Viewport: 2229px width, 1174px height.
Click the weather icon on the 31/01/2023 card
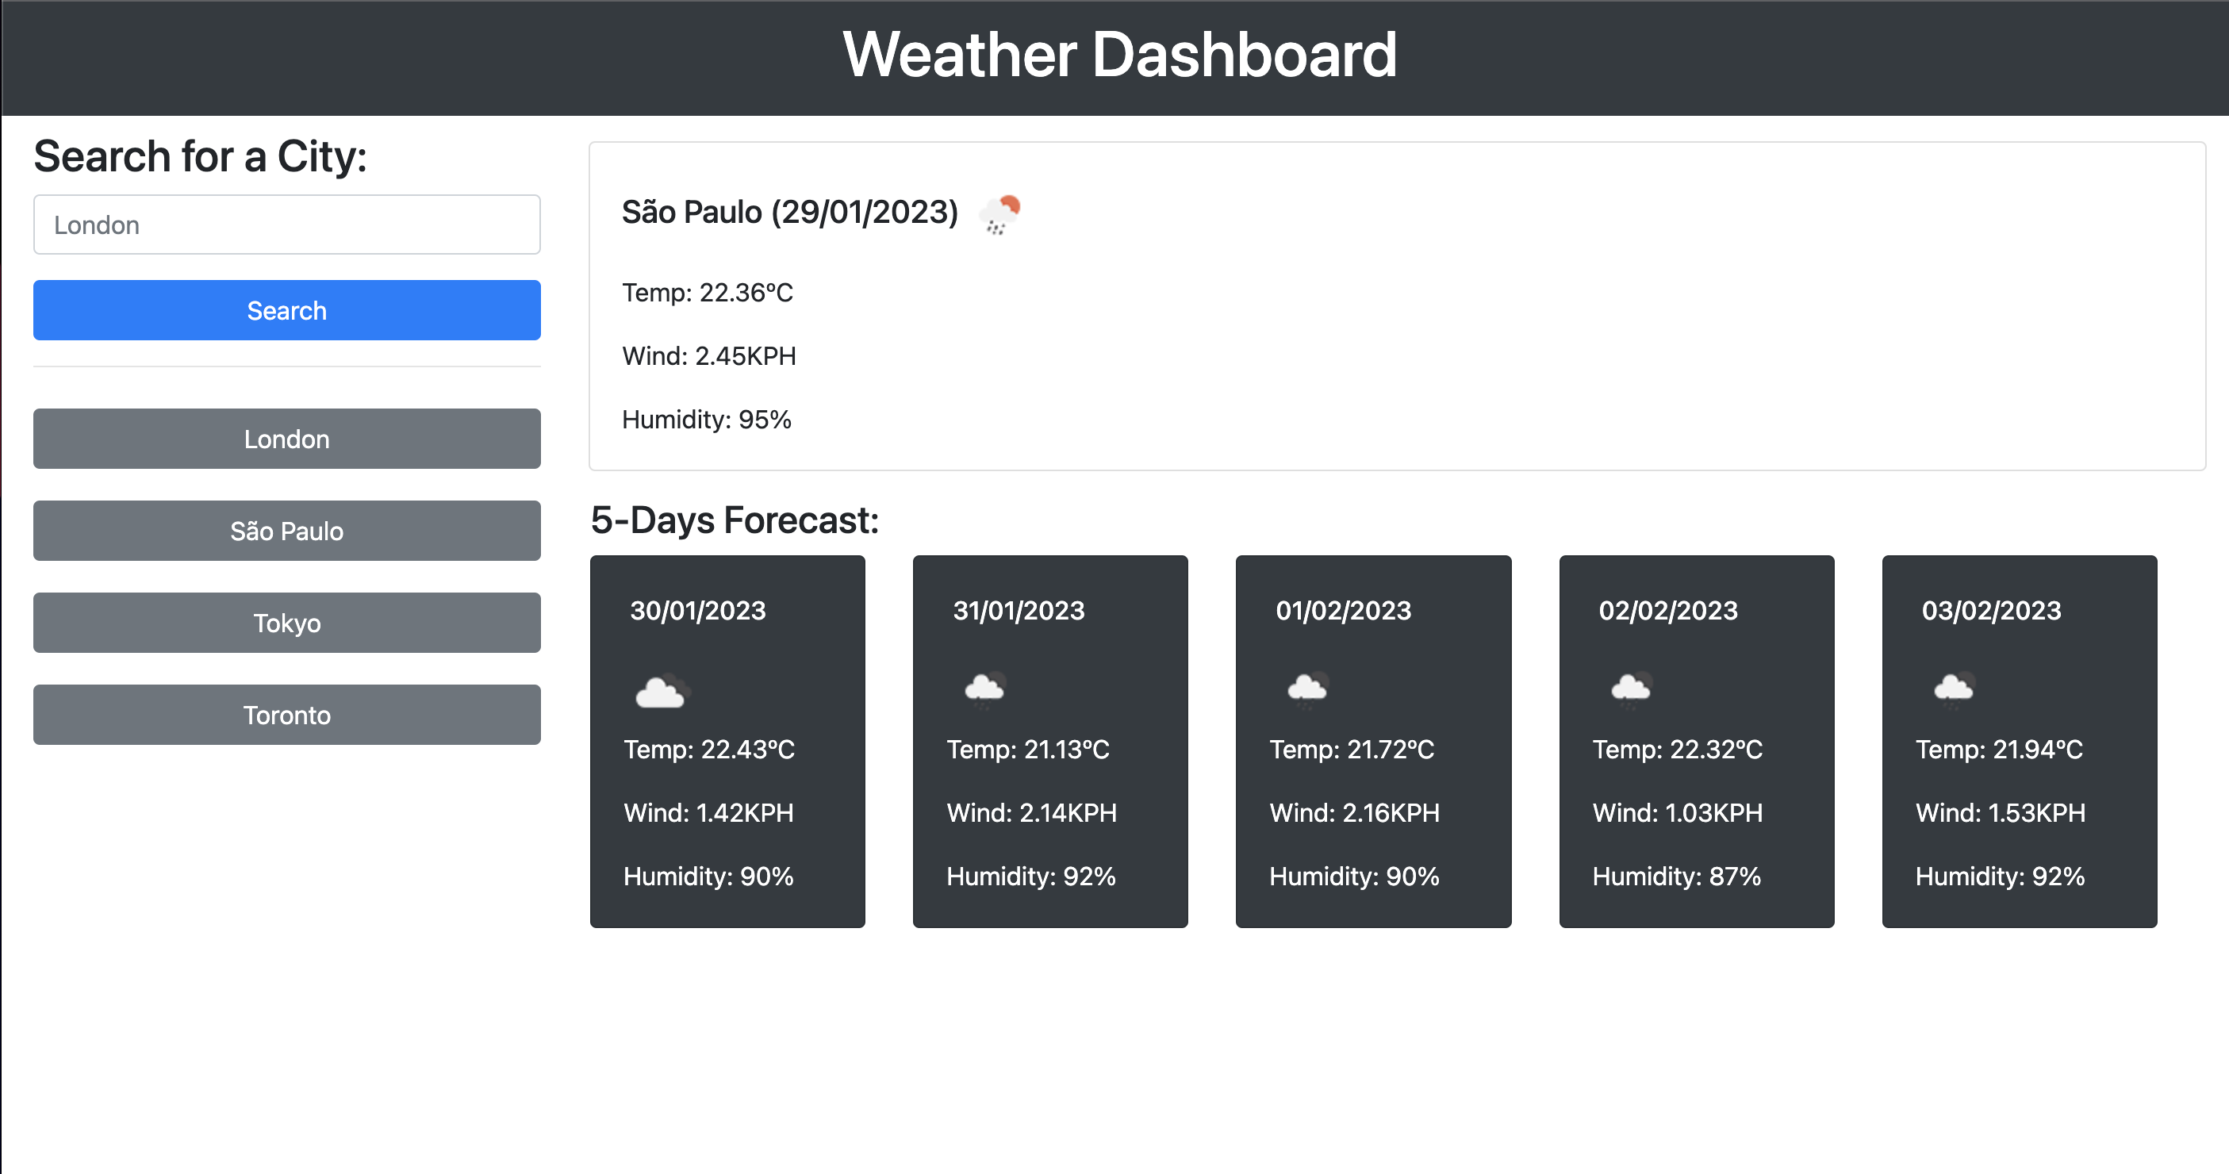click(984, 689)
